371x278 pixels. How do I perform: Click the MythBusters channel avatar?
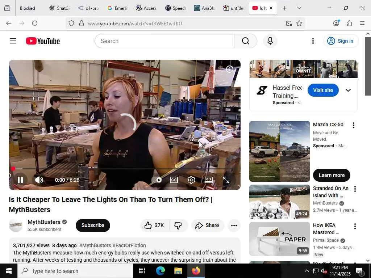coord(16,225)
